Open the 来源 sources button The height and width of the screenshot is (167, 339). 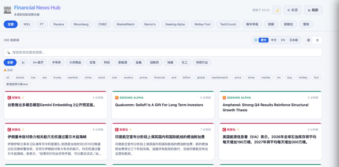coord(292,10)
